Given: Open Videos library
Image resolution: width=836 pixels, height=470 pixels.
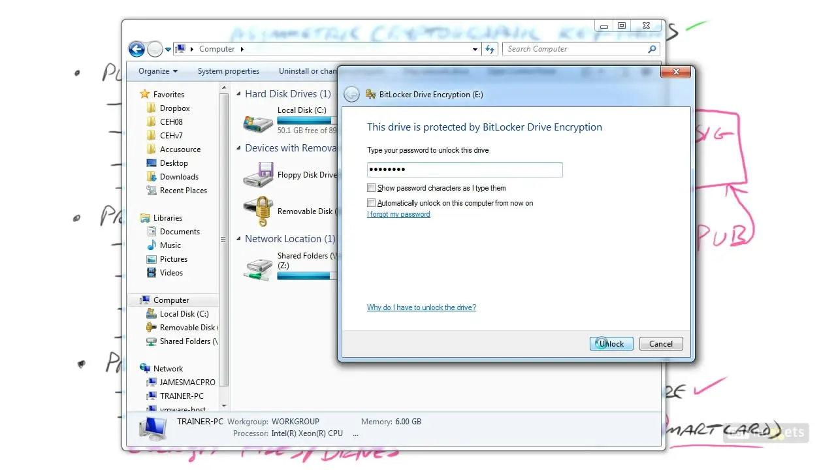Looking at the screenshot, I should (171, 273).
